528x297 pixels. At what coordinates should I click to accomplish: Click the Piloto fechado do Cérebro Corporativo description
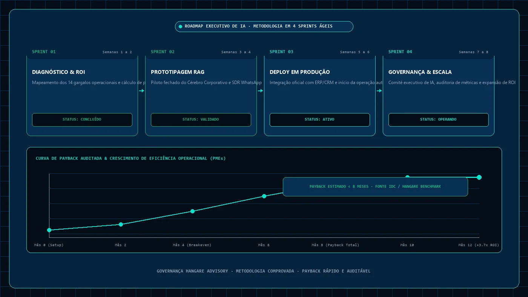206,82
